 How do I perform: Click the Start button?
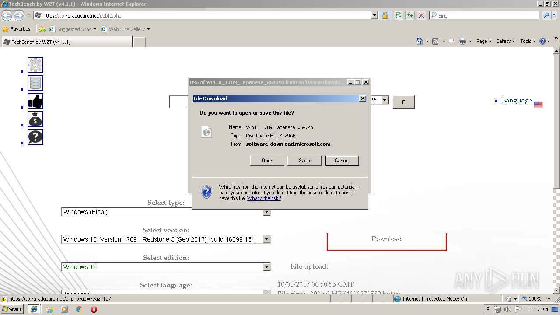point(12,309)
